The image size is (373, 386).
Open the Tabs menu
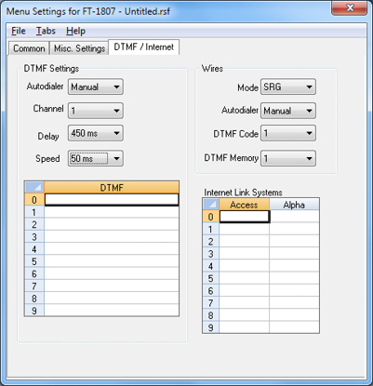(46, 31)
